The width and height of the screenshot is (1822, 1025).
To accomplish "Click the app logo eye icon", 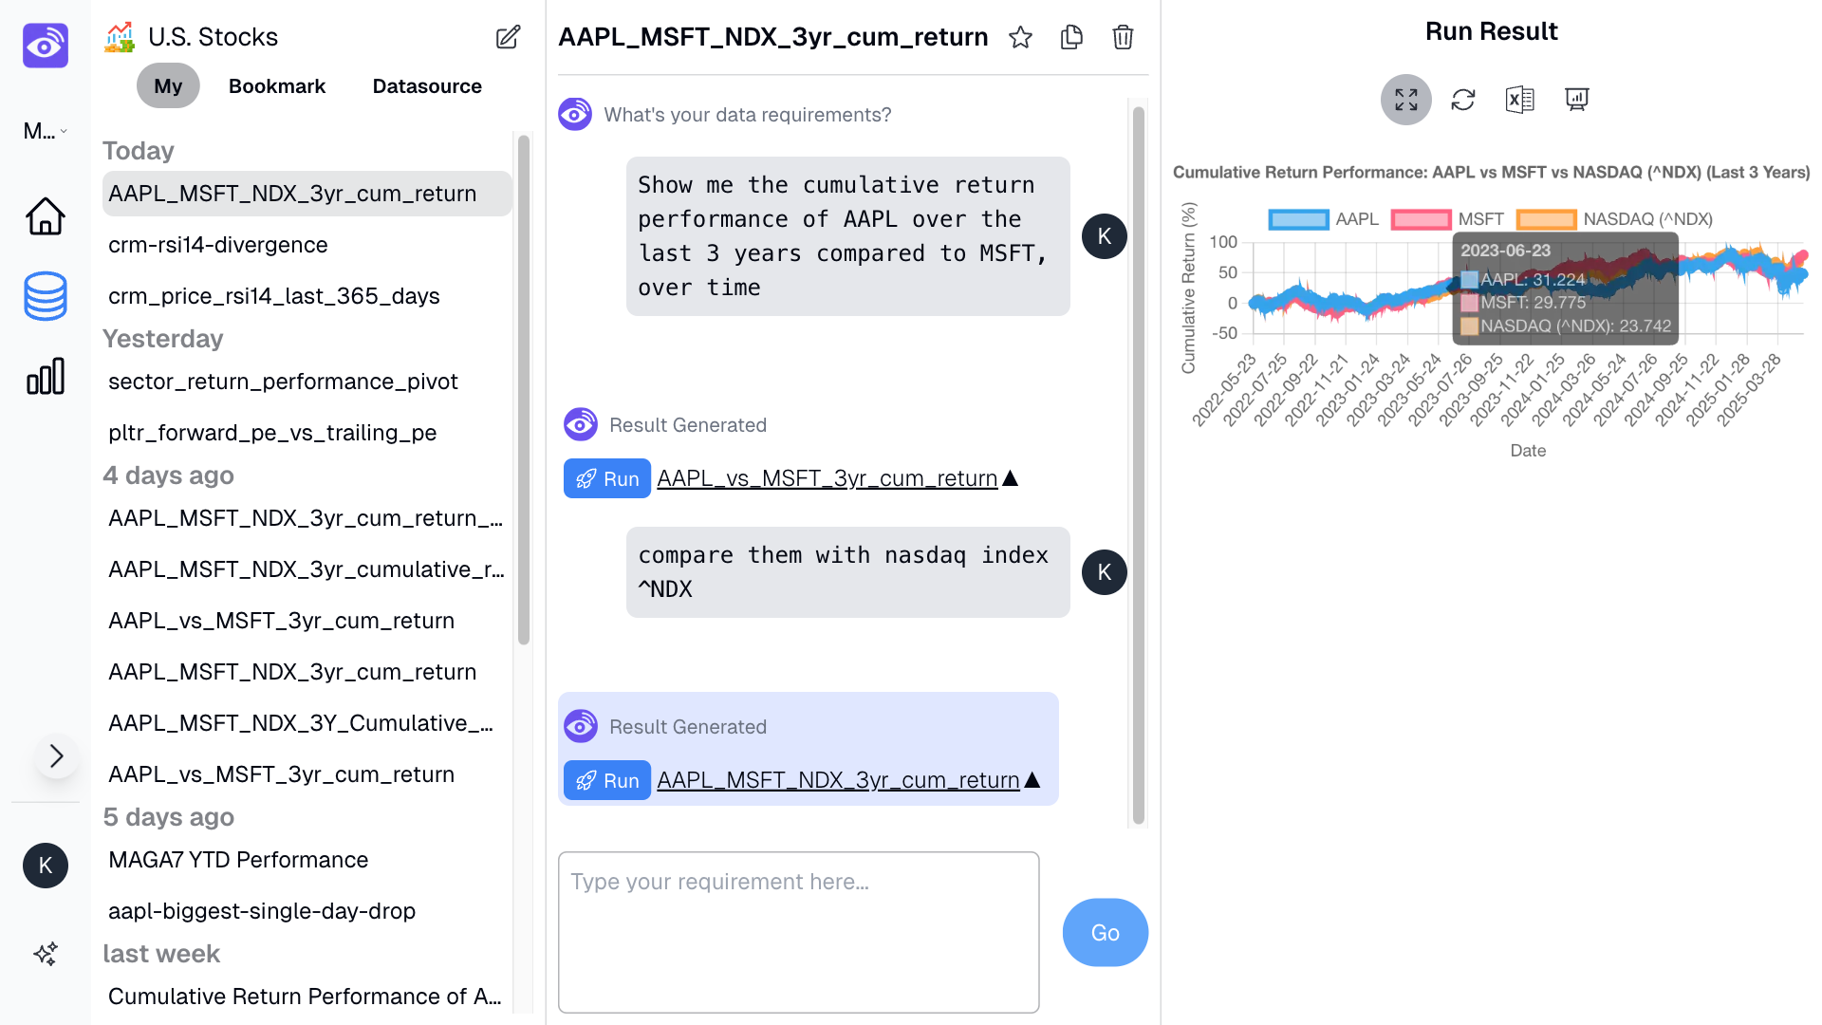I will pos(46,46).
